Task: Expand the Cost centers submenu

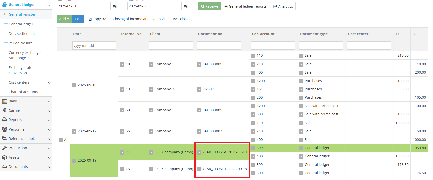Action: click(x=49, y=83)
